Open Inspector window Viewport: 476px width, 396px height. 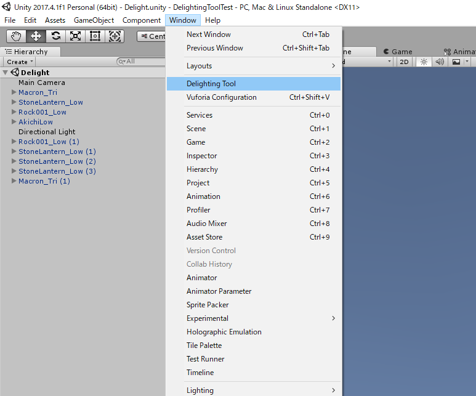click(x=254, y=156)
